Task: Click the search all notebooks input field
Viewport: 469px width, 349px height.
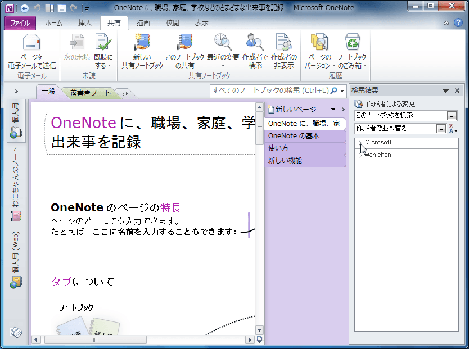Action: [x=270, y=90]
